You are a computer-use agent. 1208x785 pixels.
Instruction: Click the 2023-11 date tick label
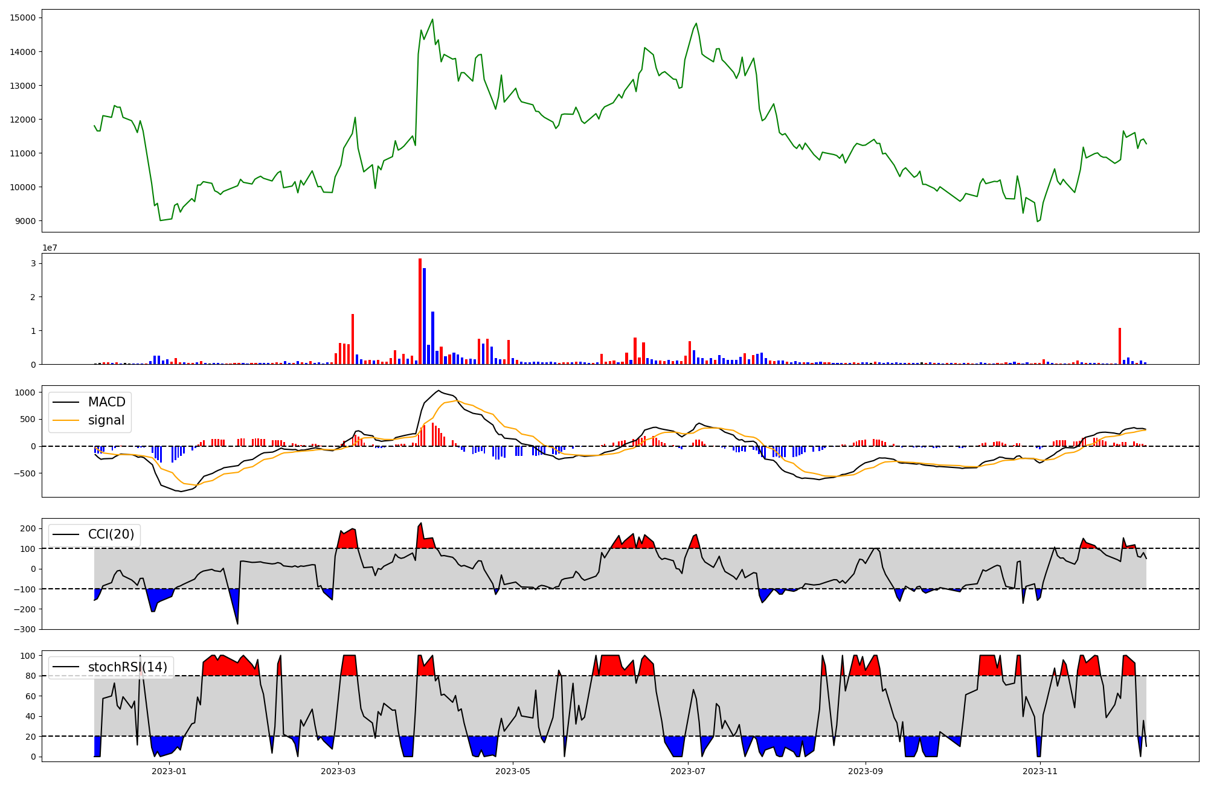point(1041,771)
